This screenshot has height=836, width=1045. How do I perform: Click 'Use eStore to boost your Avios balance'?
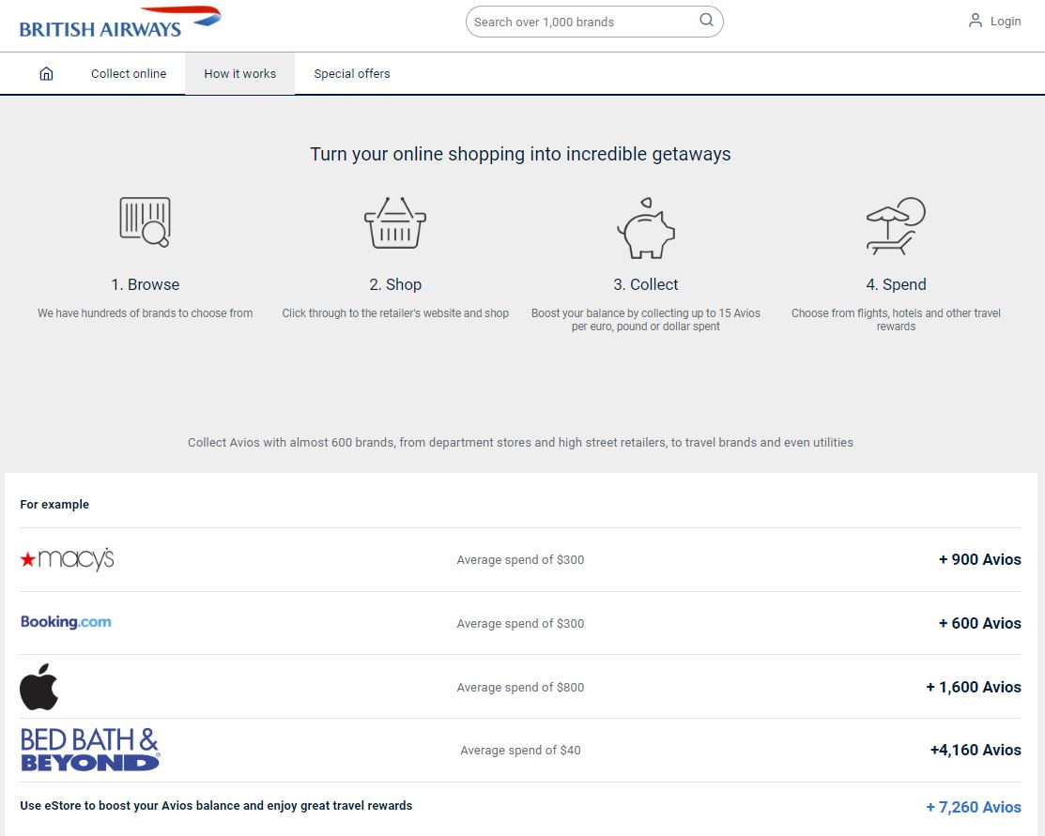[216, 806]
